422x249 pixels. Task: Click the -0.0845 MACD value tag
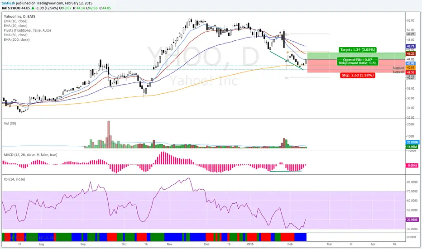coord(412,165)
